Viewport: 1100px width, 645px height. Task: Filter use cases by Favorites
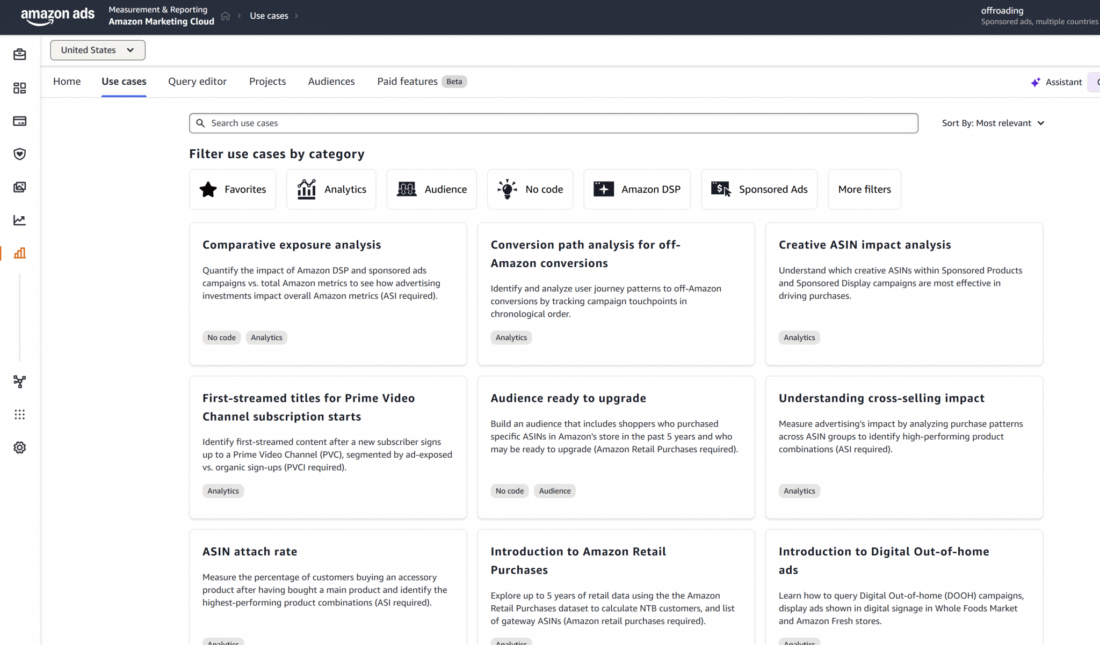233,189
